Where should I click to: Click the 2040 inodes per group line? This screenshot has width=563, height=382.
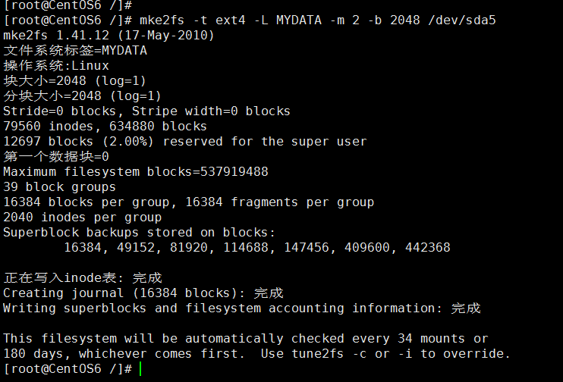coord(82,218)
